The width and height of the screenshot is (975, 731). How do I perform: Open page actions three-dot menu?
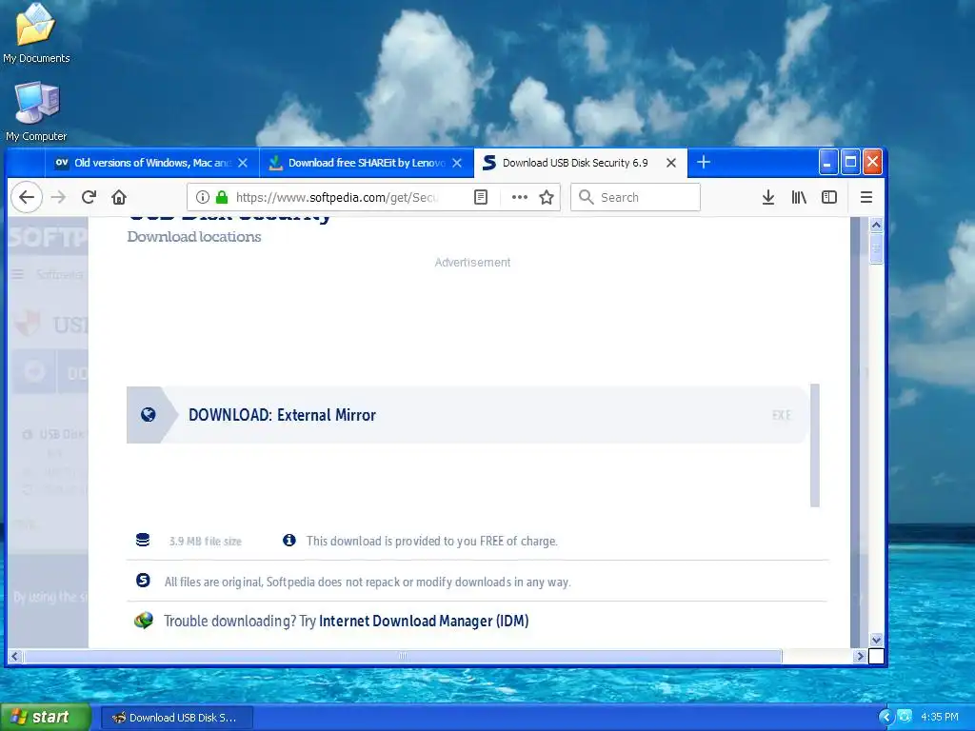(519, 198)
